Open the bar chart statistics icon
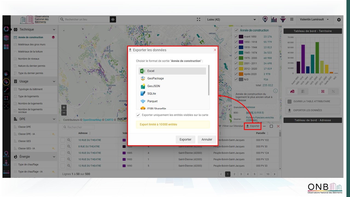The height and width of the screenshot is (197, 350). [274, 19]
